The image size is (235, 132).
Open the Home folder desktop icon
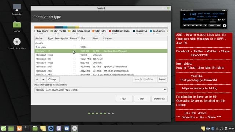(17, 27)
